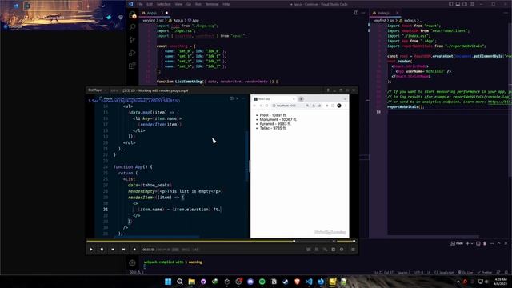Split the terminal panel
The width and height of the screenshot is (512, 288).
tap(478, 243)
